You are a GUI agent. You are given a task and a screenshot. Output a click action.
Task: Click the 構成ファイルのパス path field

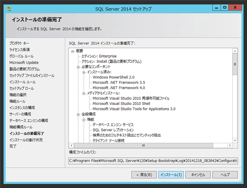(x=153, y=161)
